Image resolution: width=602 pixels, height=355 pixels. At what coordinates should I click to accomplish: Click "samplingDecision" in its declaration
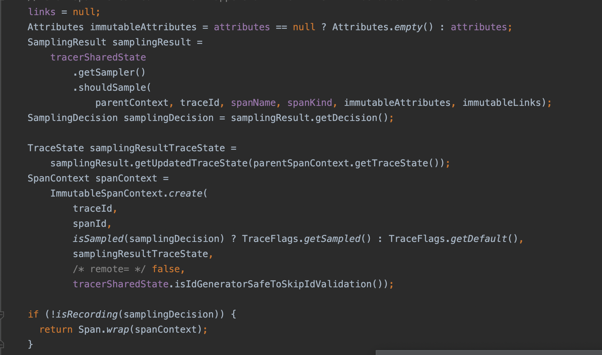[169, 118]
